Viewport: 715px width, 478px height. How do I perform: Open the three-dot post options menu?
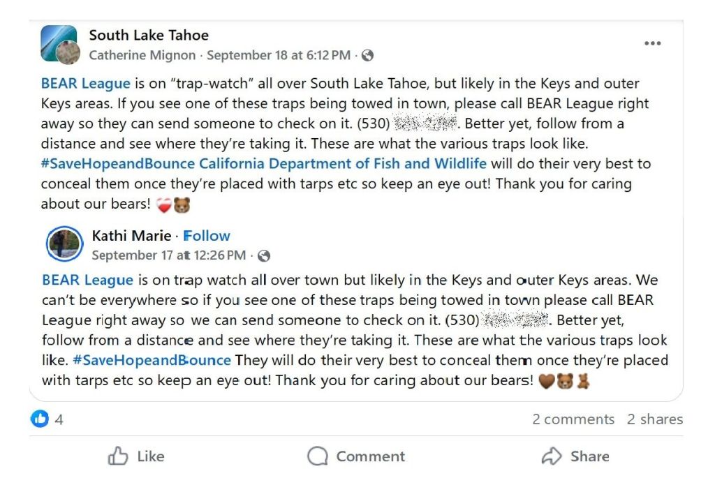click(x=652, y=43)
